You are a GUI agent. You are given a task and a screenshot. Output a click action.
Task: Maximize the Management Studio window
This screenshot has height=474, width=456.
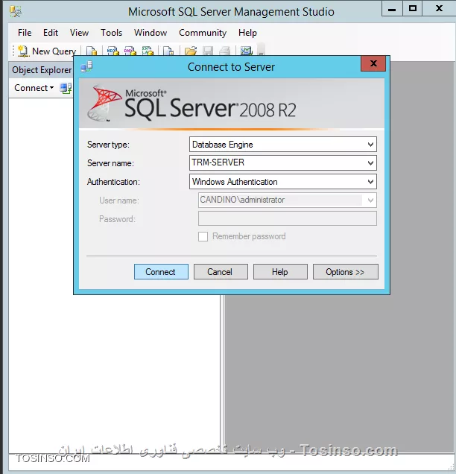coord(413,9)
